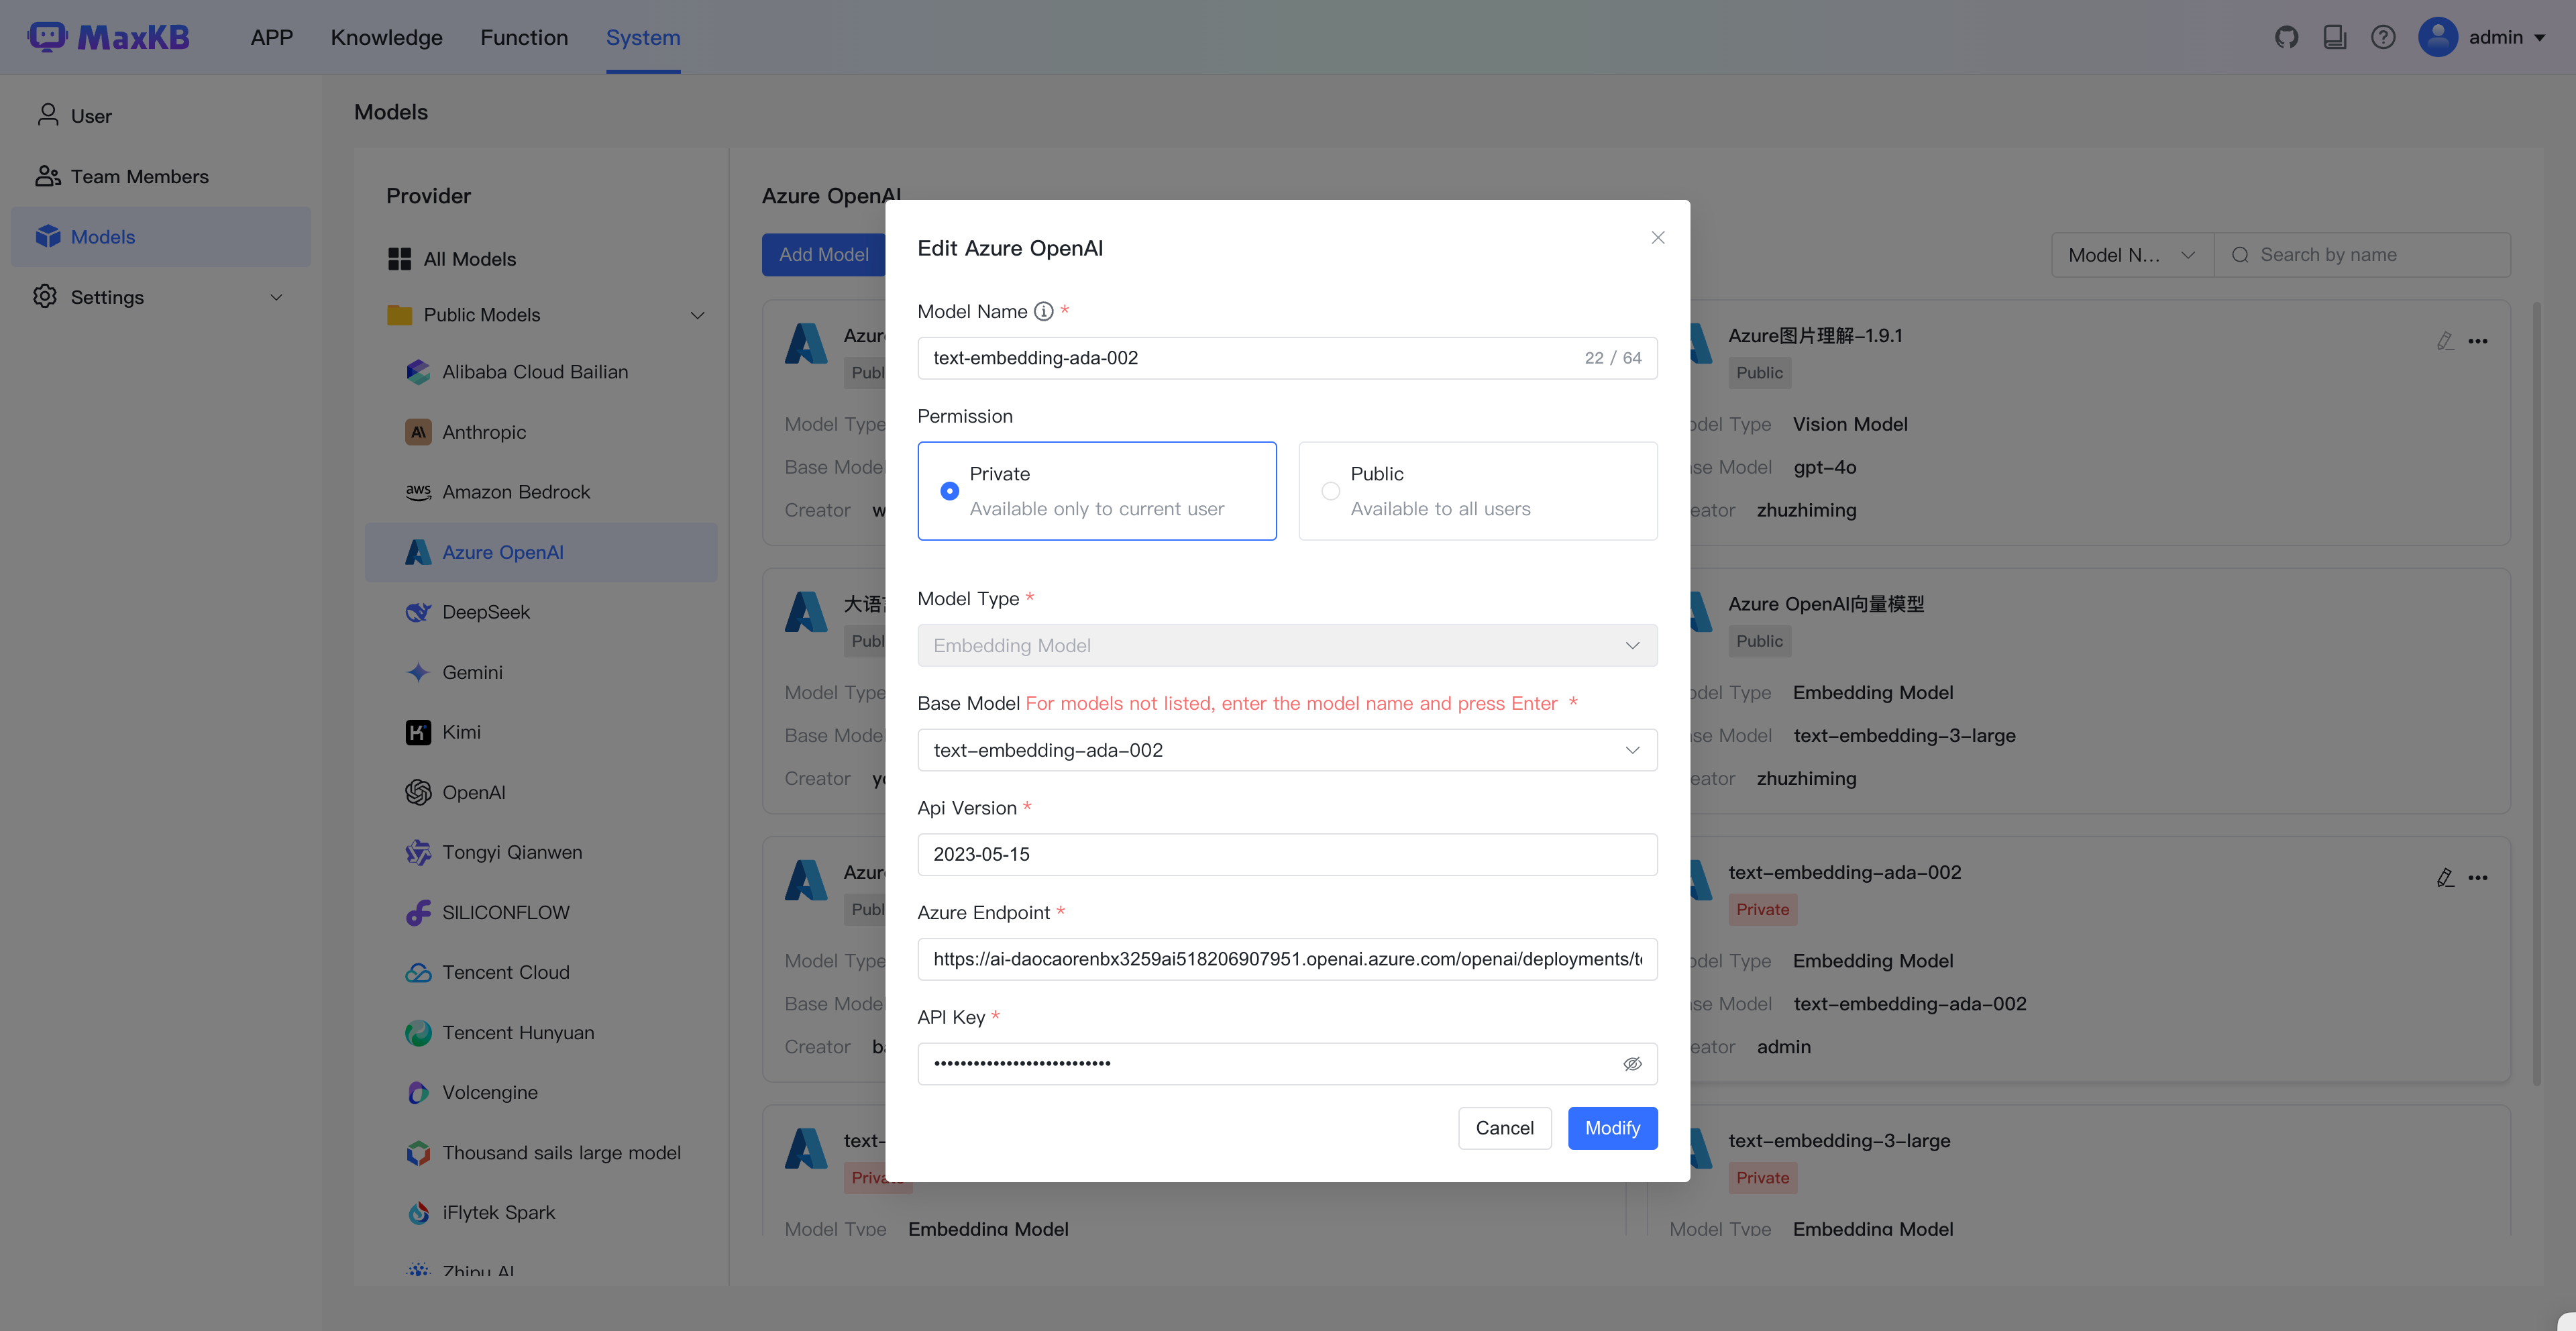Select Amazon Bedrock provider
The height and width of the screenshot is (1331, 2576).
pyautogui.click(x=541, y=492)
